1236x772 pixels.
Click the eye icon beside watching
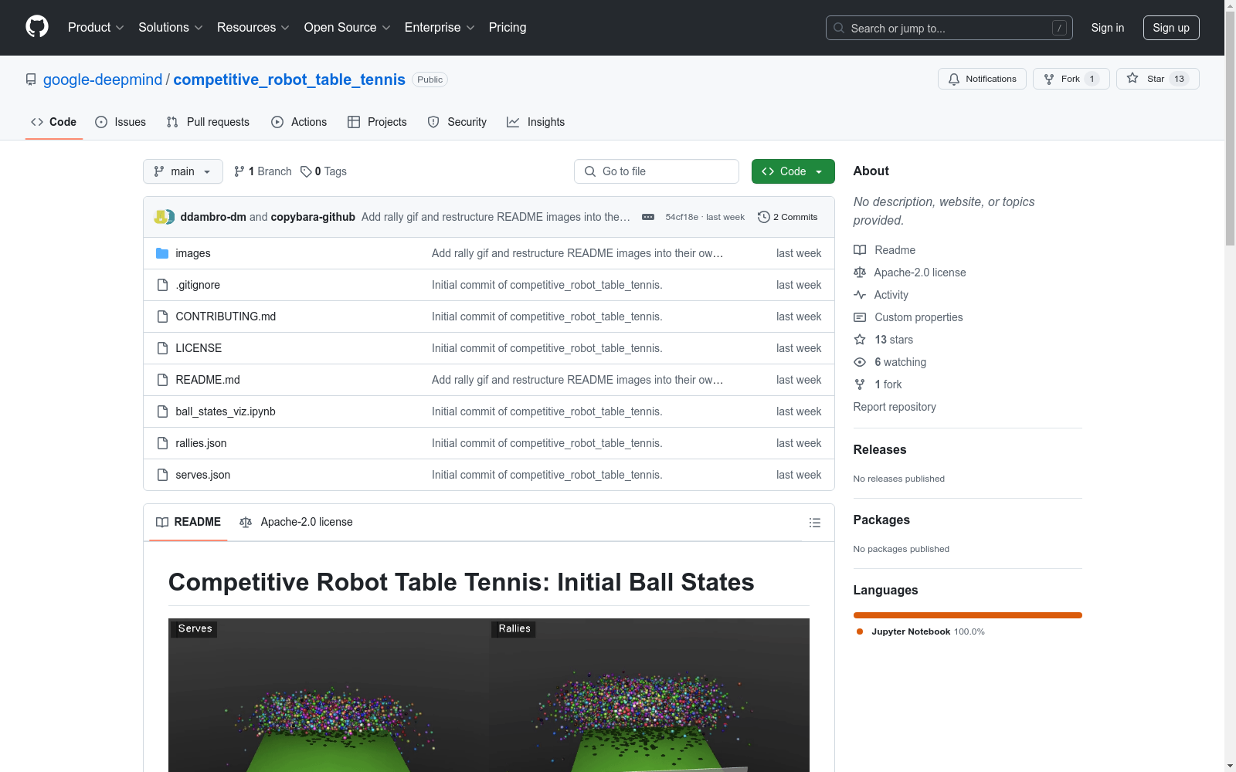click(x=860, y=362)
